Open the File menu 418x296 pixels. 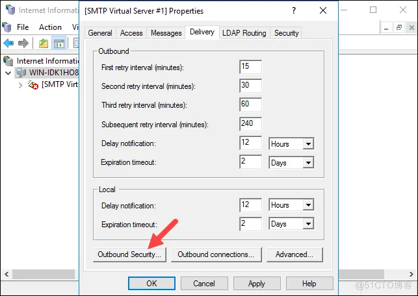[x=23, y=27]
